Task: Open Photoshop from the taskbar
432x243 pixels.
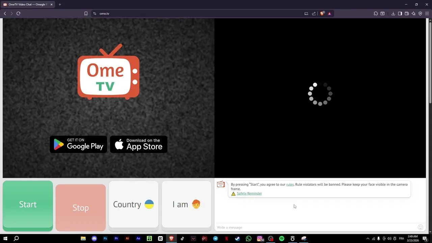Action: click(105, 239)
